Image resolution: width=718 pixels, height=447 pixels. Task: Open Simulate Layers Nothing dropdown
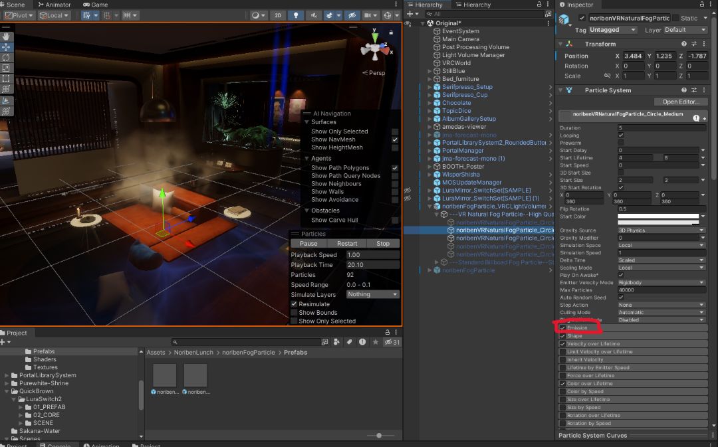373,294
